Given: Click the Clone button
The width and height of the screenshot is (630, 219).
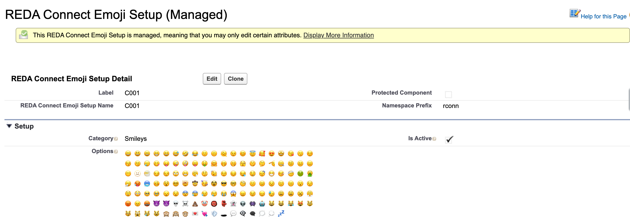Looking at the screenshot, I should (x=236, y=79).
